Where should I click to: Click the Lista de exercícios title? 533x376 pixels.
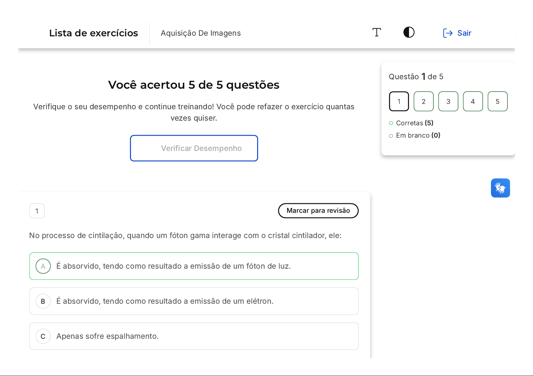click(94, 33)
